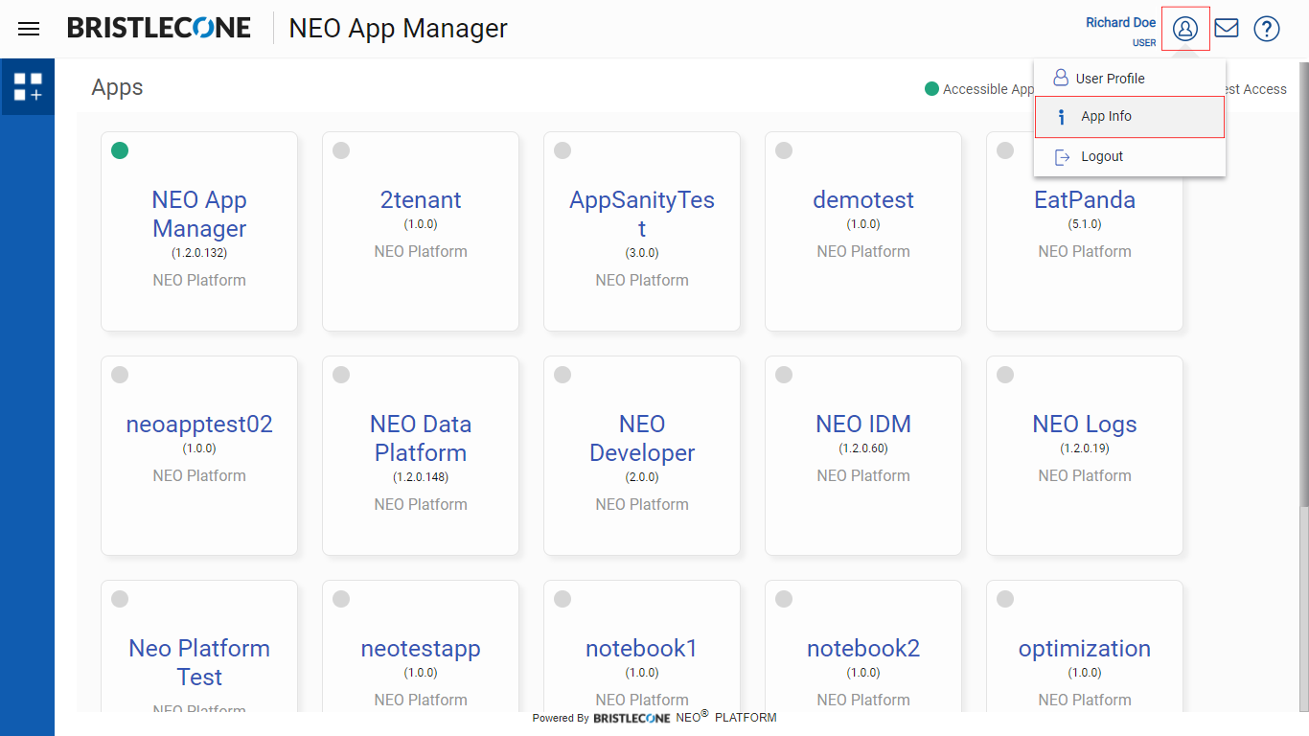Click version text (1.2.0.19) under NEO Logs
Viewport: 1309px width, 736px height.
(1085, 448)
